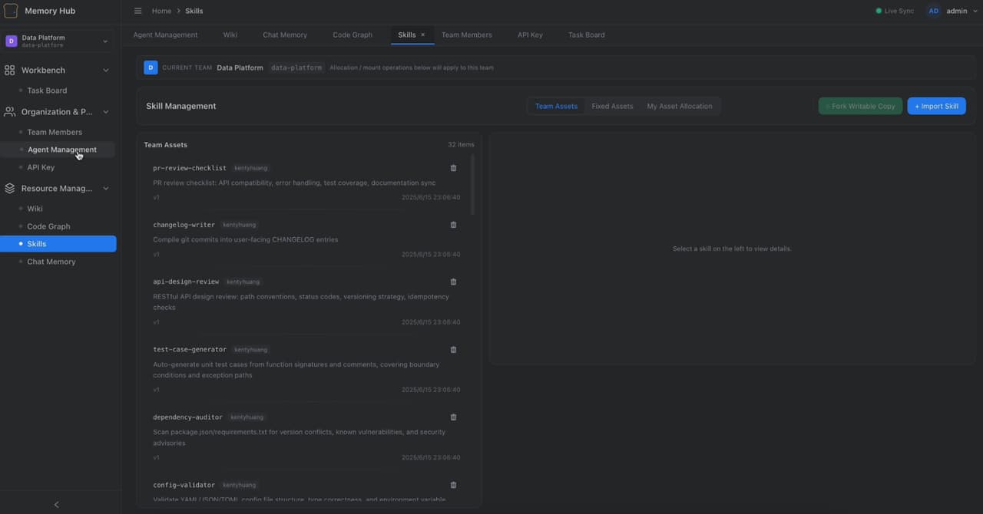This screenshot has height=514, width=983.
Task: Switch to Agent Management tab
Action: (x=165, y=35)
